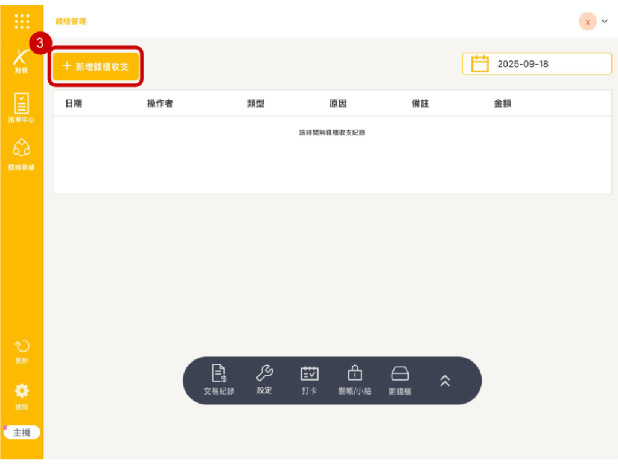618x464 pixels.
Task: Open 接單中心 order center
Action: click(x=22, y=109)
